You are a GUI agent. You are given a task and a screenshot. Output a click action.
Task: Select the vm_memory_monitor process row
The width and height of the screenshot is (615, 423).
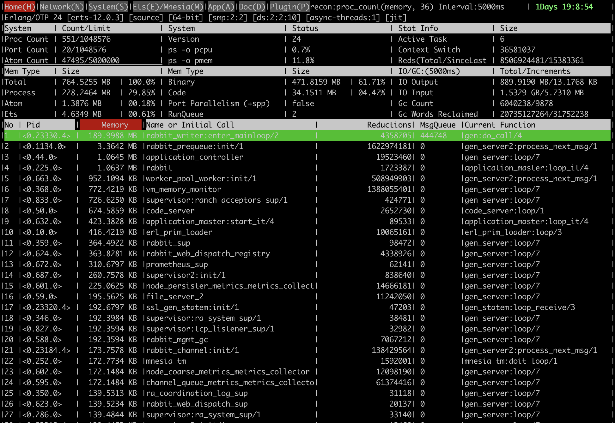[307, 189]
